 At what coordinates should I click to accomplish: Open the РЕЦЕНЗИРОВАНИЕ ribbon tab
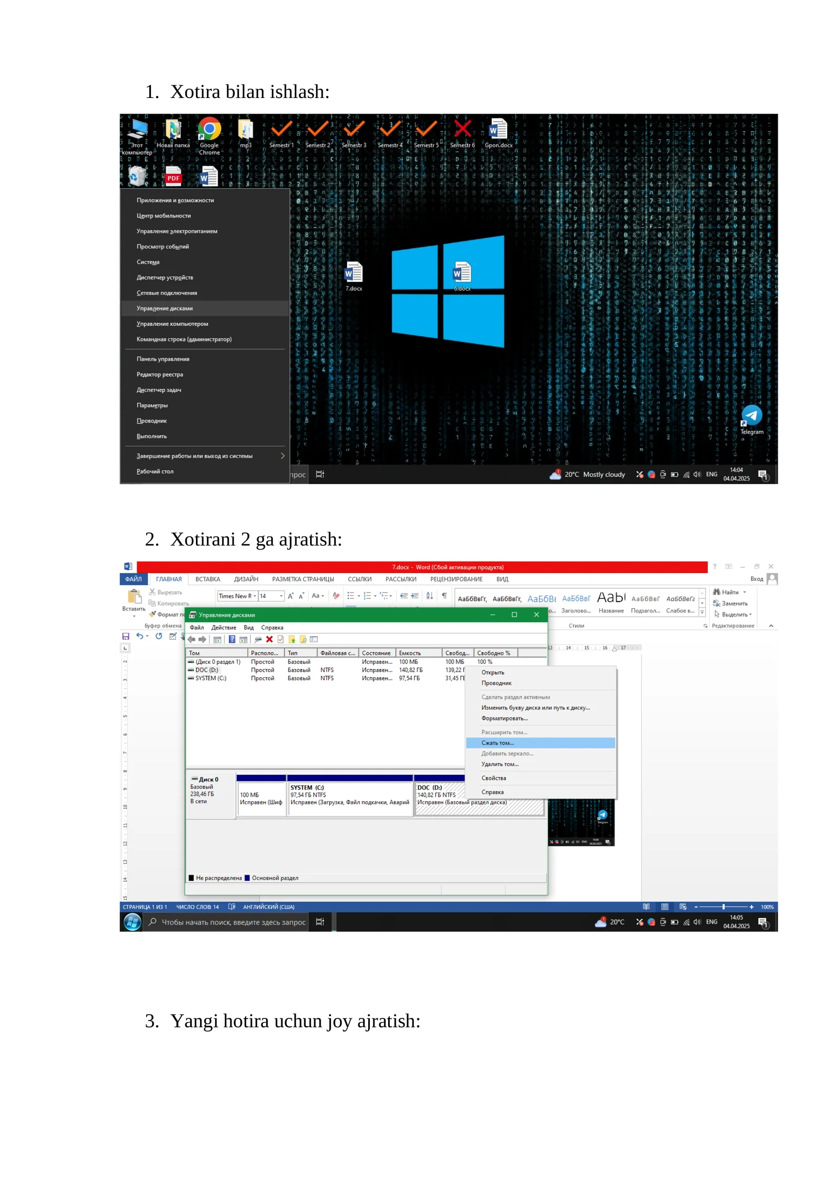(456, 579)
